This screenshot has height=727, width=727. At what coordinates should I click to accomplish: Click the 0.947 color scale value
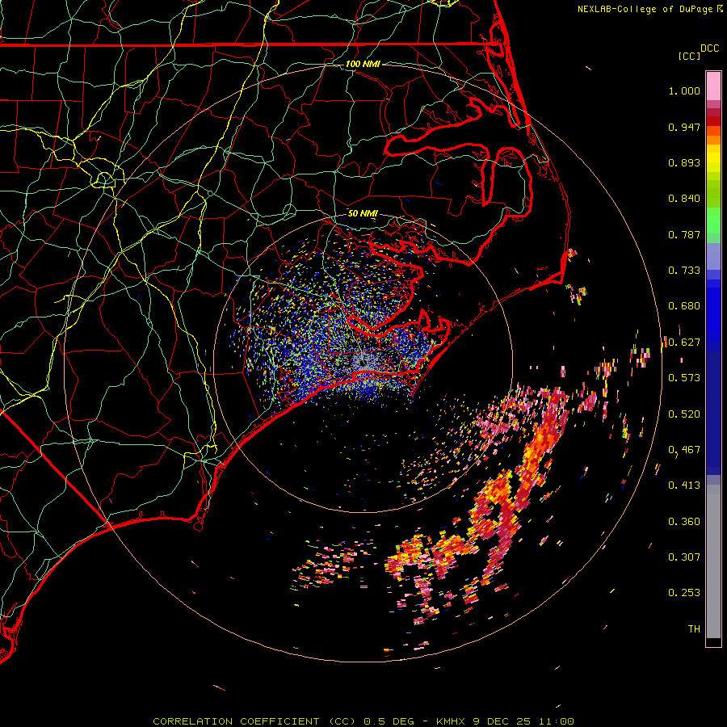point(684,127)
